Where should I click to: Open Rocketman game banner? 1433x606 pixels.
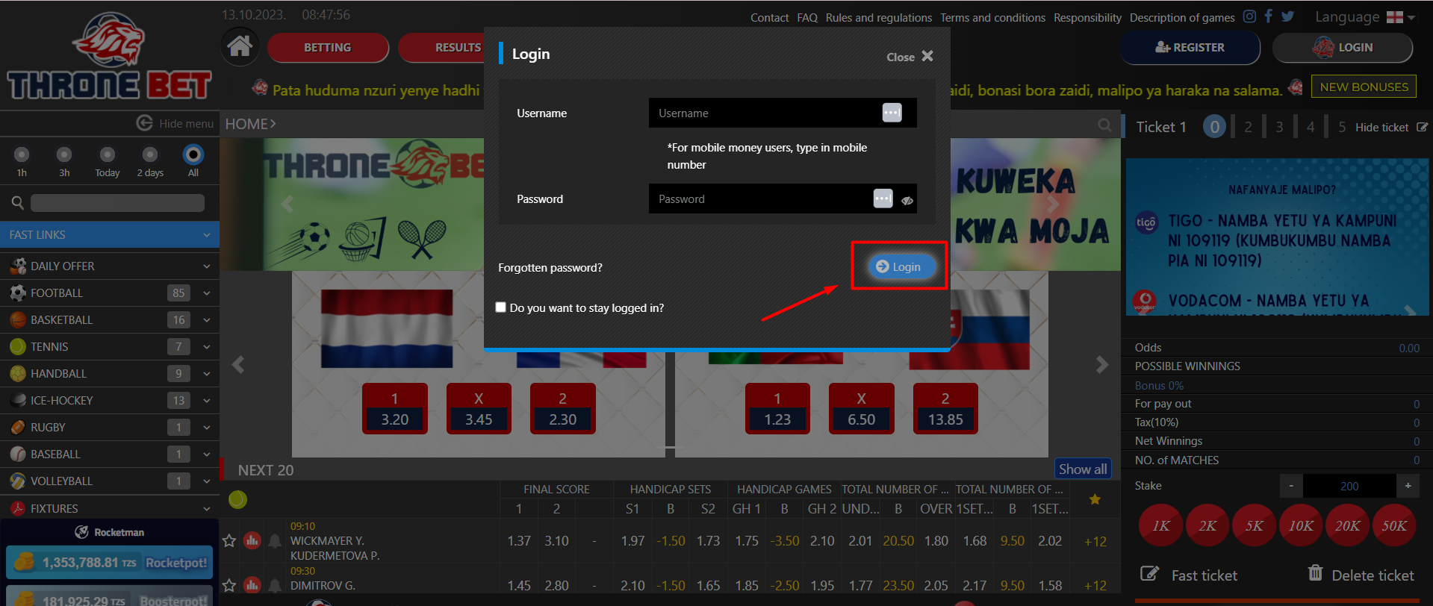pyautogui.click(x=109, y=531)
